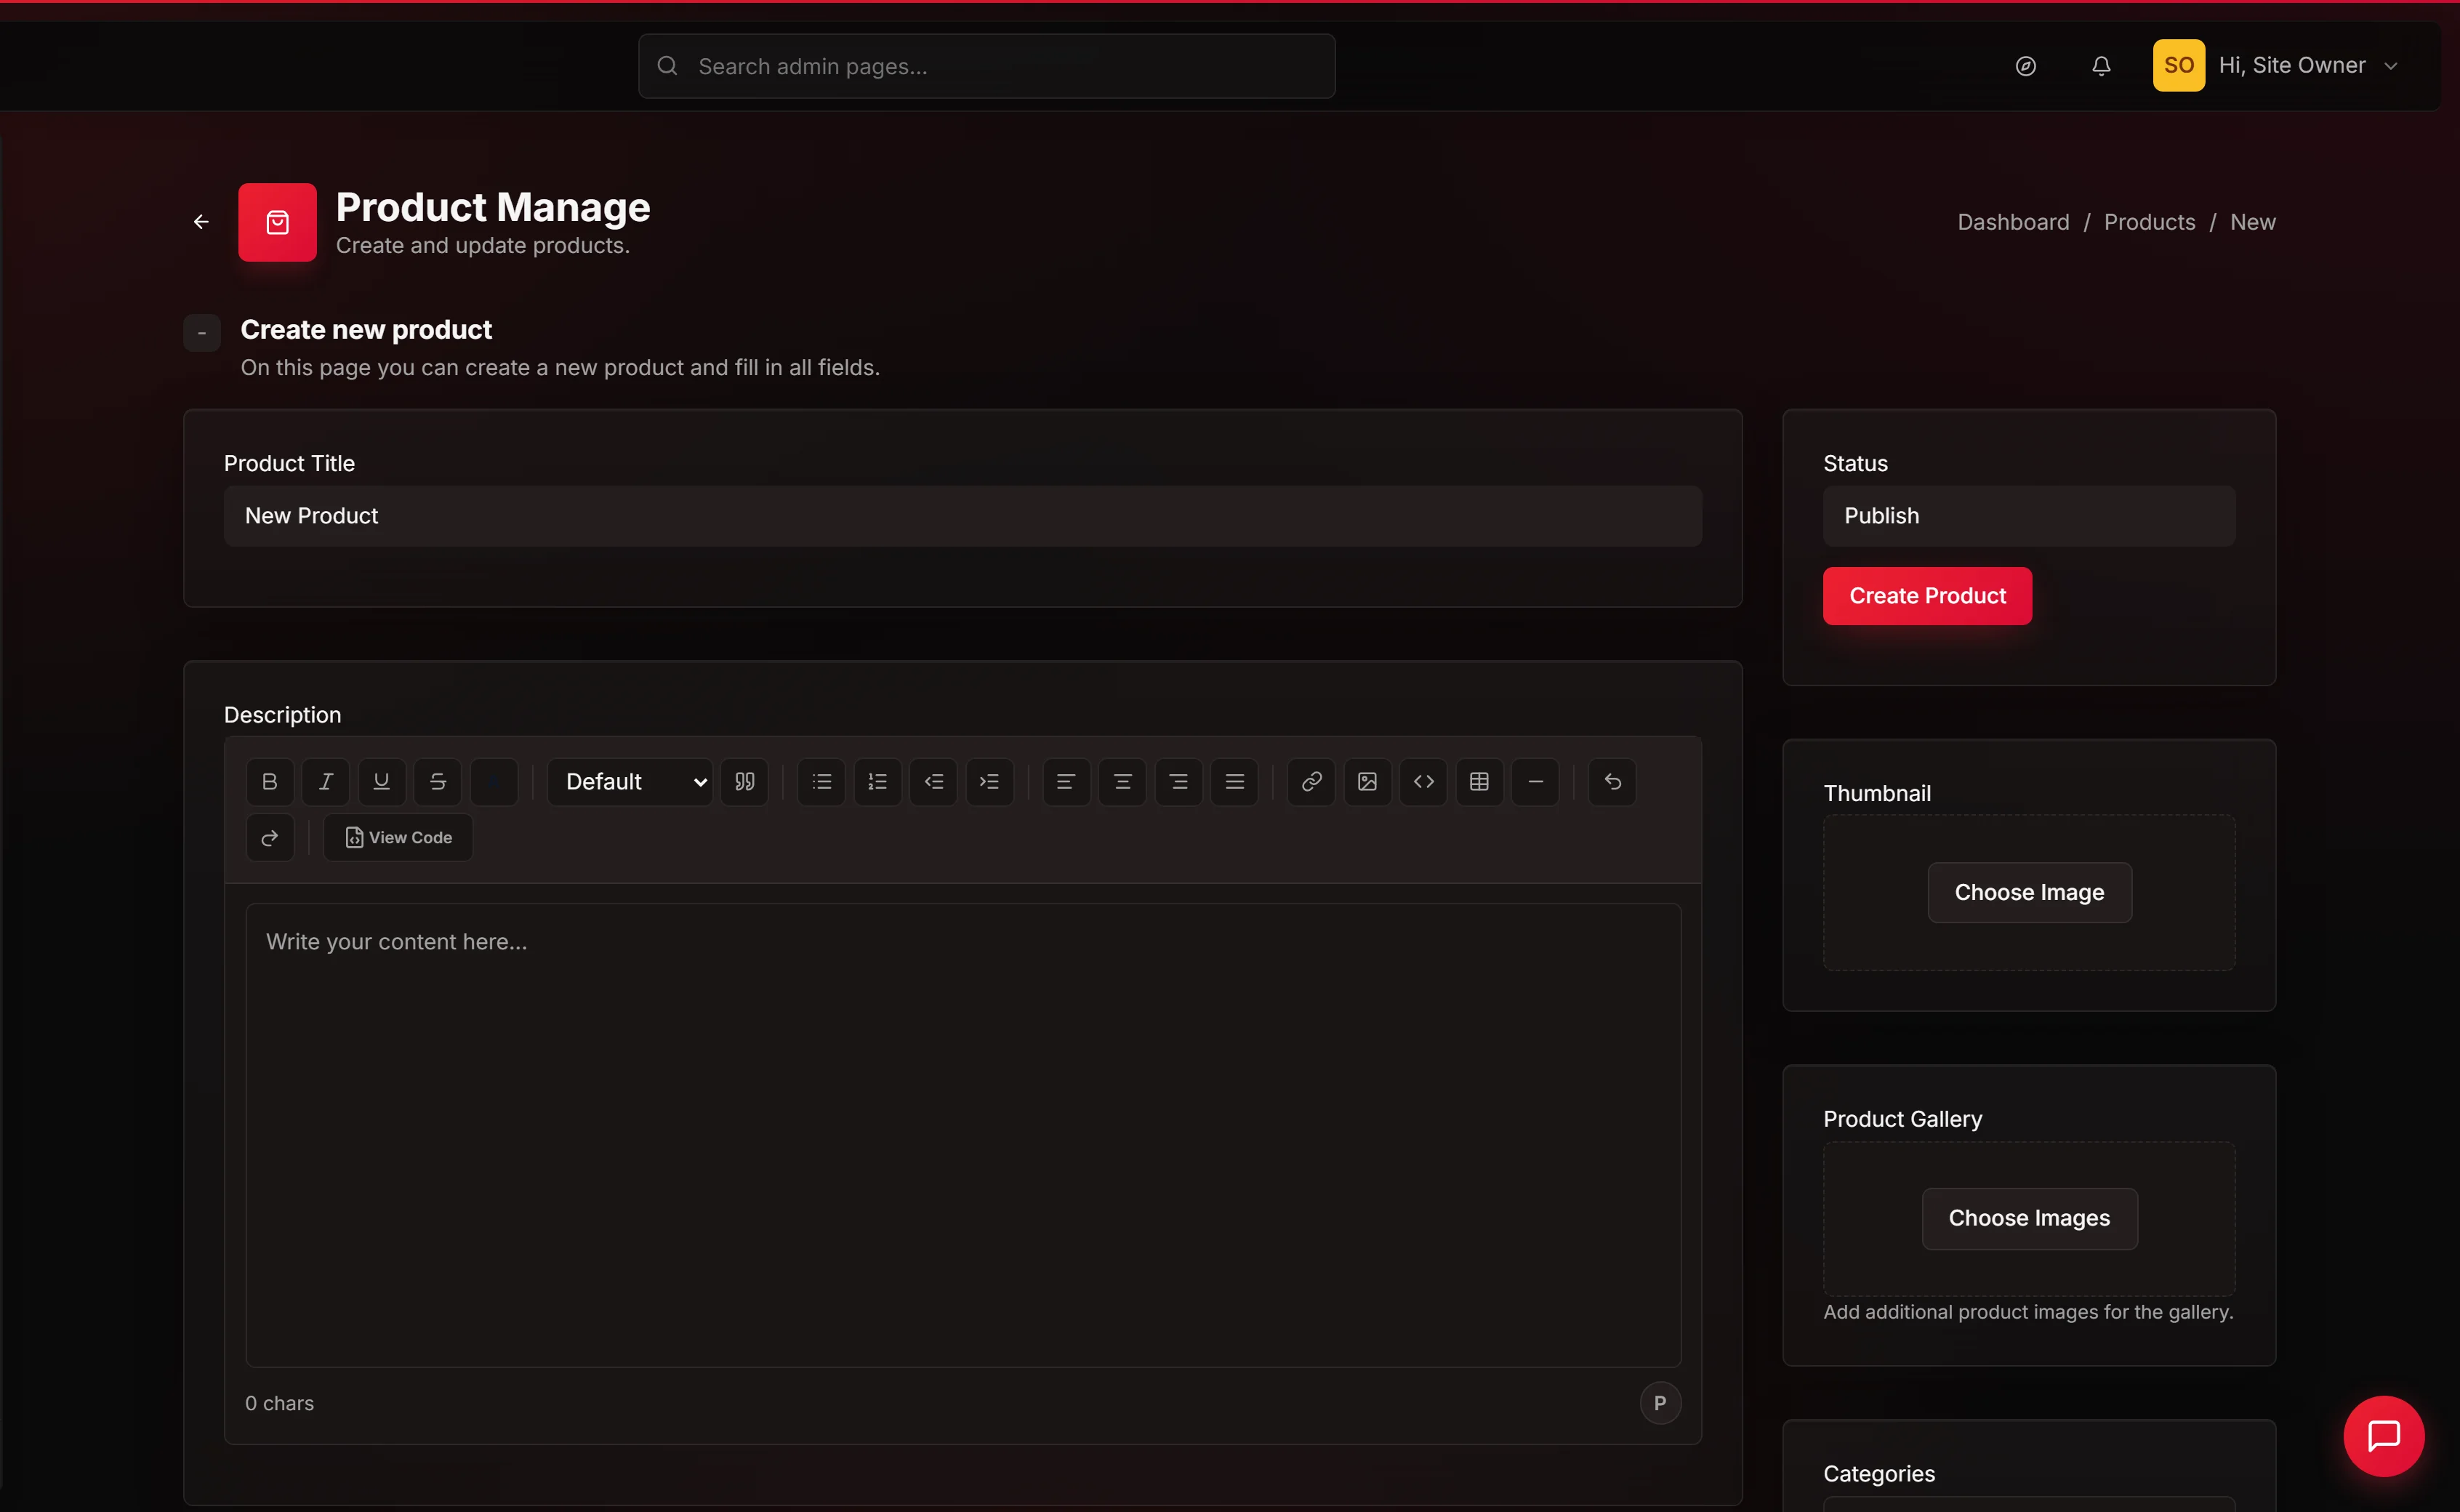Click the View Code button
The height and width of the screenshot is (1512, 2460).
[x=398, y=838]
